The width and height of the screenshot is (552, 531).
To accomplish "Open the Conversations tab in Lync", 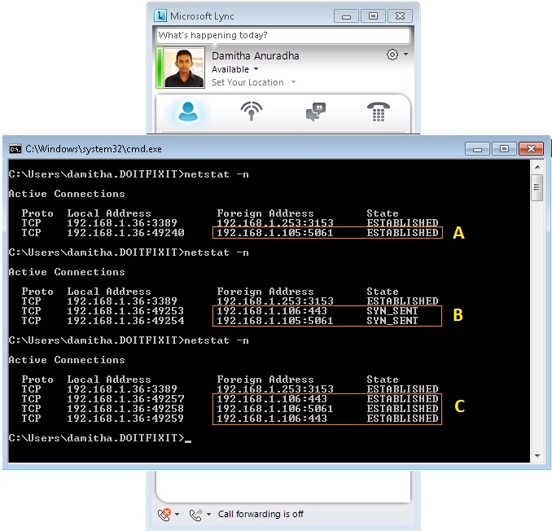I will pos(316,112).
